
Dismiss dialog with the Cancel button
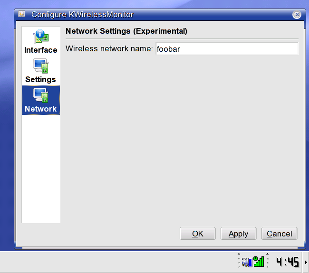279,234
